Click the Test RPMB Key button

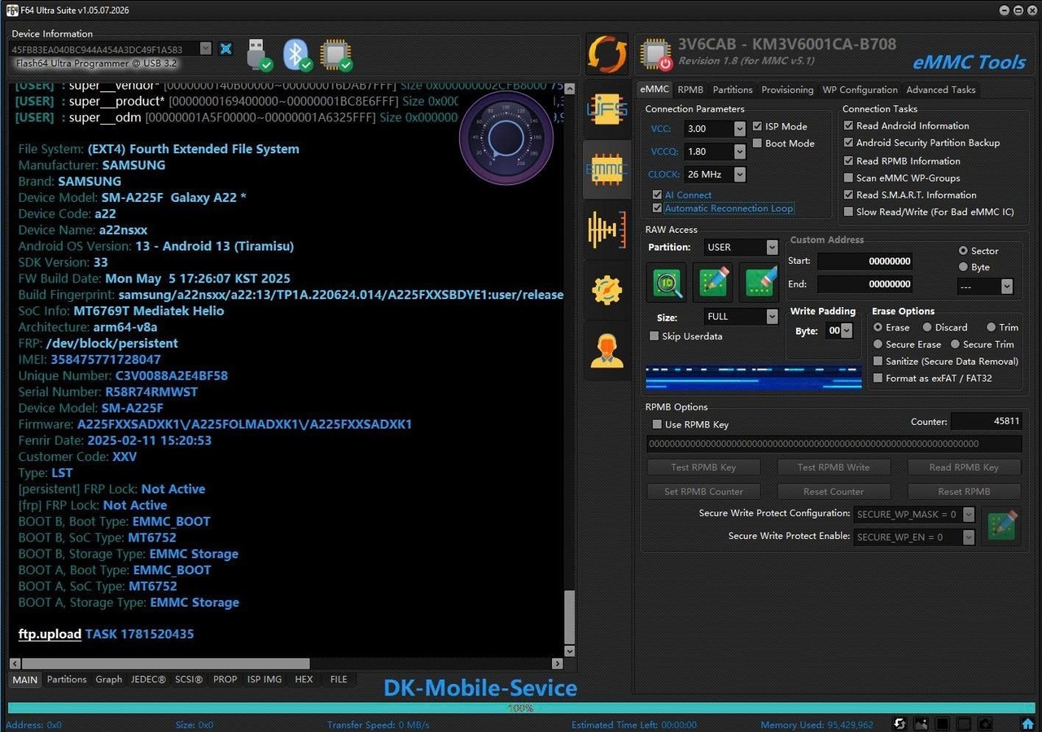coord(703,467)
